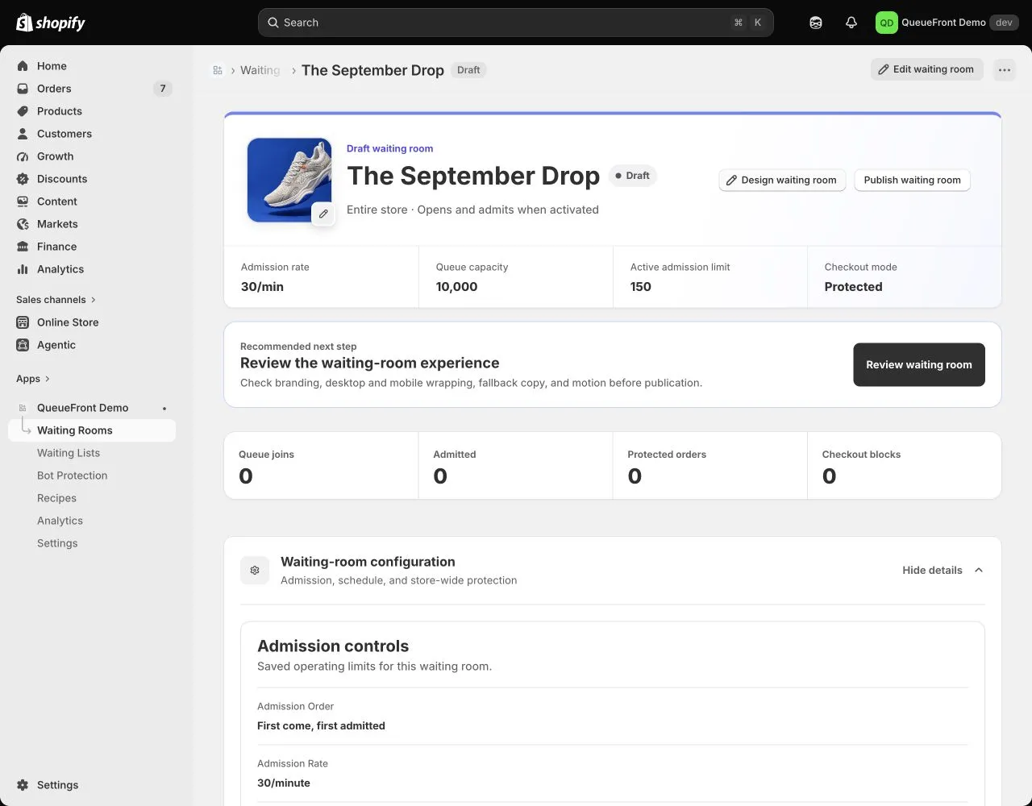Viewport: 1032px width, 806px height.
Task: Click the bottom Settings gear icon
Action: tap(23, 785)
